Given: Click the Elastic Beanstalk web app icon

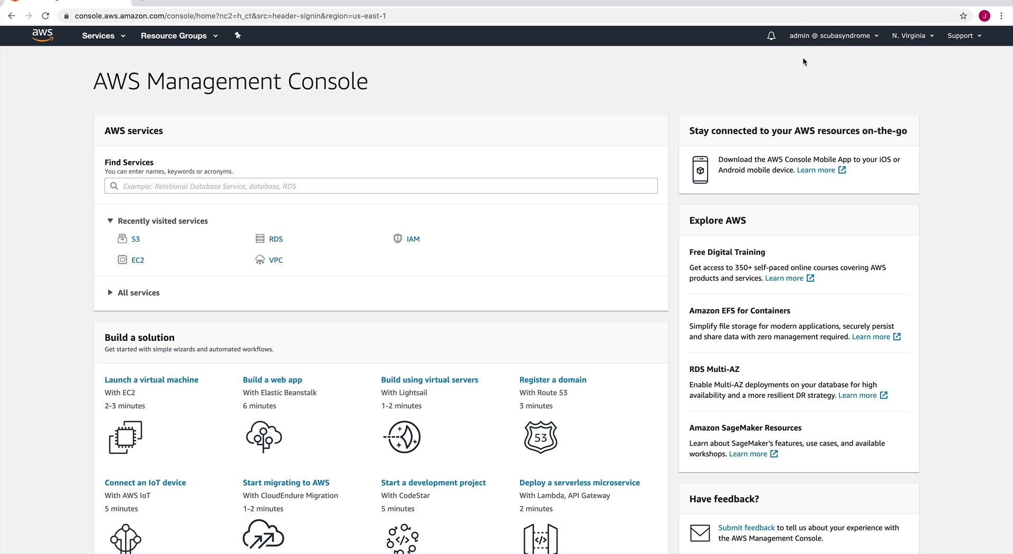Looking at the screenshot, I should 264,437.
